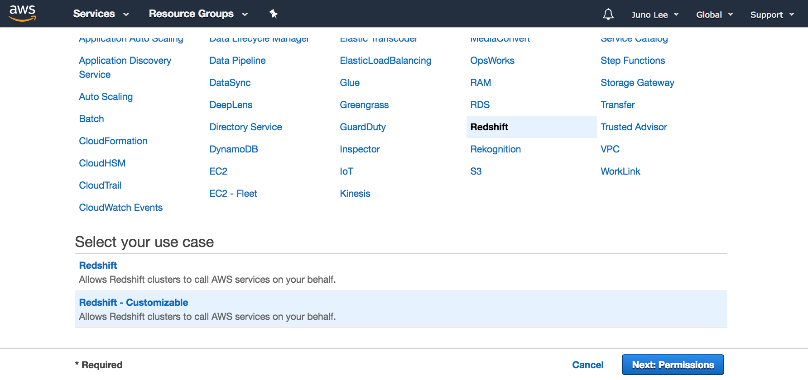Open the notifications bell icon
This screenshot has width=808, height=380.
[x=608, y=14]
